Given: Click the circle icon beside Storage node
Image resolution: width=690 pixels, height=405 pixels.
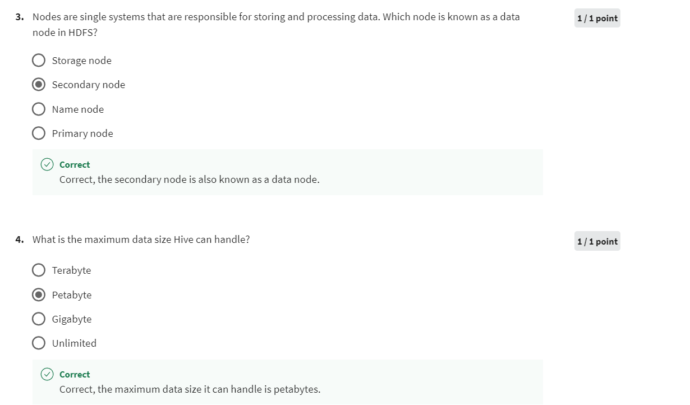Looking at the screenshot, I should (x=39, y=60).
